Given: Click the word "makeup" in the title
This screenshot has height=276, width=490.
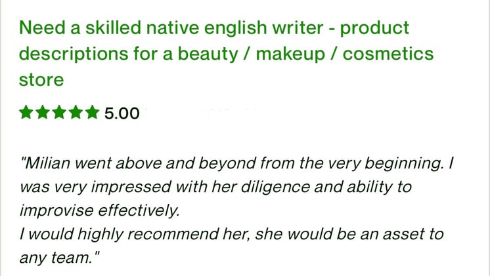Looking at the screenshot, I should pyautogui.click(x=290, y=54).
